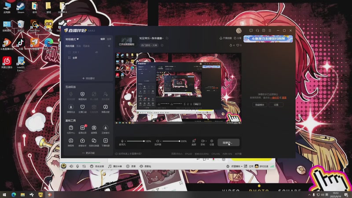
Task: Expand 更多功能 more functions
Action: 88,153
